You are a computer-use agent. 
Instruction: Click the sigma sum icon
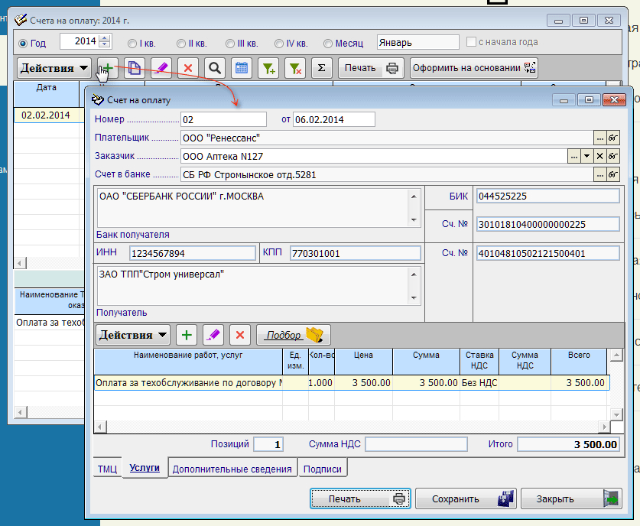click(322, 68)
